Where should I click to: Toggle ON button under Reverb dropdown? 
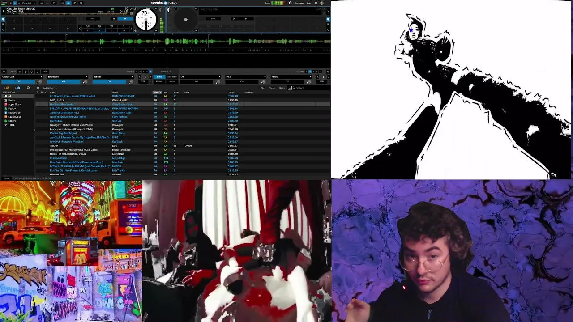pyautogui.click(x=287, y=82)
